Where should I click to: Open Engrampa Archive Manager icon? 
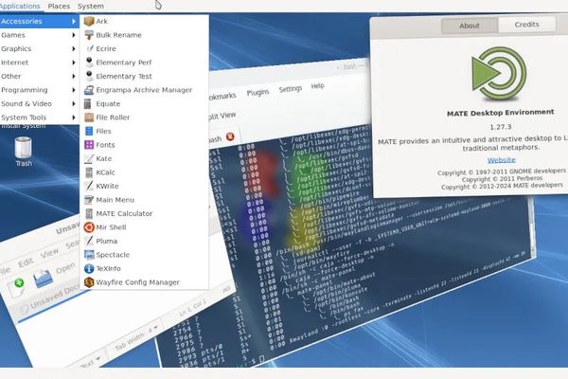[x=89, y=90]
